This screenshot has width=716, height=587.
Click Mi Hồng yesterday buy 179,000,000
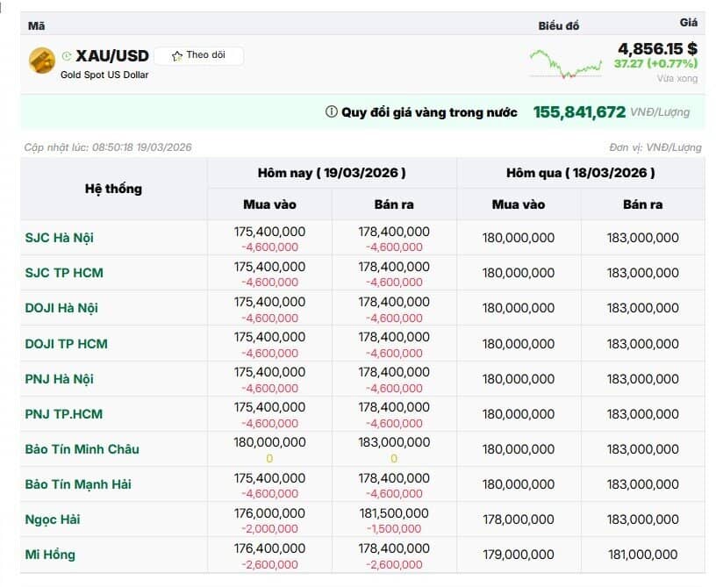point(519,555)
